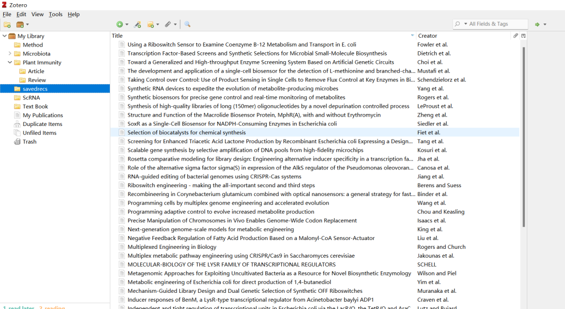Open the Tools menu
The height and width of the screenshot is (309, 565).
55,15
